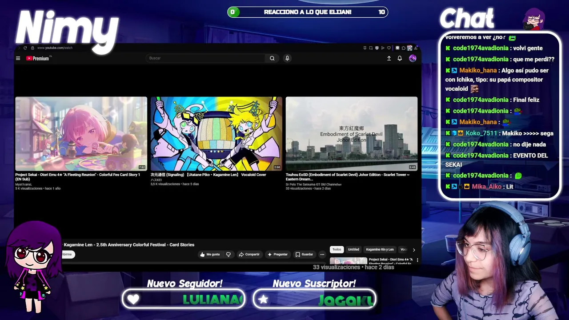Open the browser profile picture in toolbar
Viewport: 569px width, 320px height.
pos(409,48)
